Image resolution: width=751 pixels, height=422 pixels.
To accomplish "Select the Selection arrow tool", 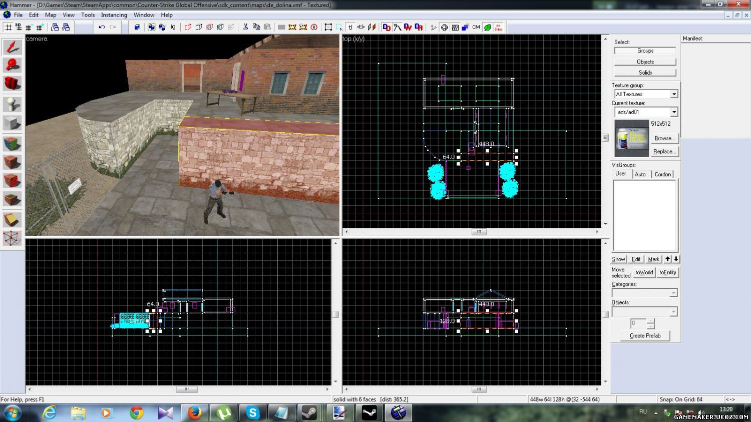I will [12, 48].
